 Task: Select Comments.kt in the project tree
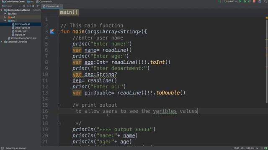22,24
